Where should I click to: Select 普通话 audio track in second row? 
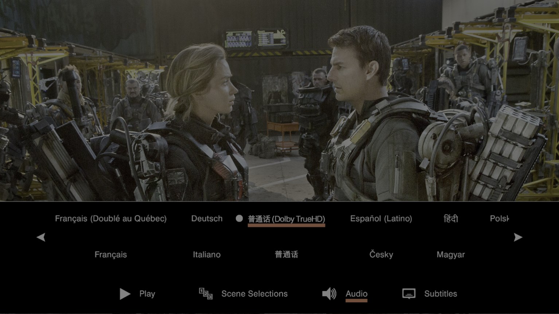286,255
